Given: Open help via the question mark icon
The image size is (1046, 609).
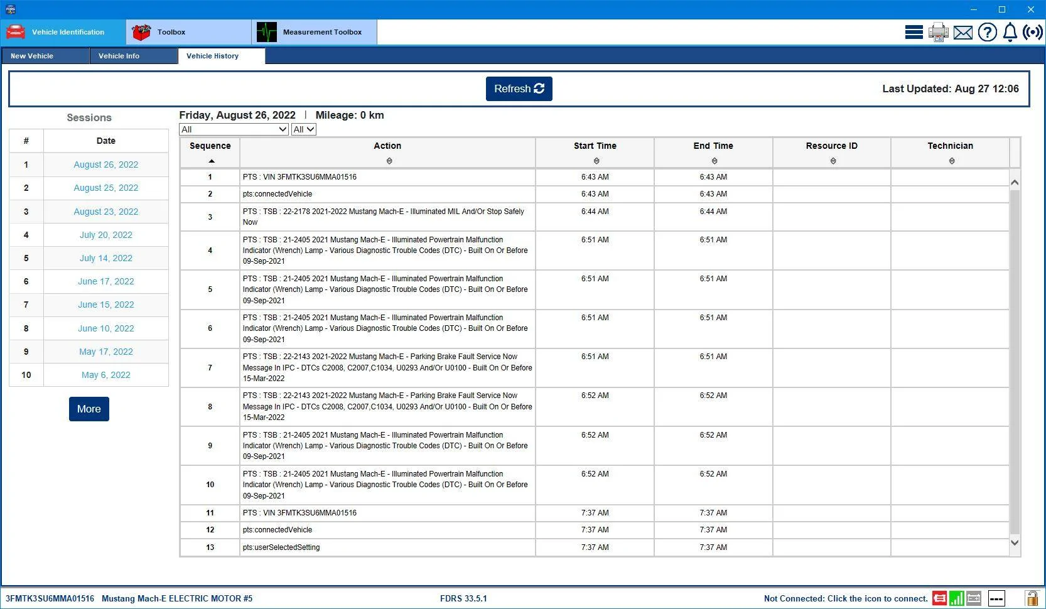Looking at the screenshot, I should pyautogui.click(x=987, y=32).
